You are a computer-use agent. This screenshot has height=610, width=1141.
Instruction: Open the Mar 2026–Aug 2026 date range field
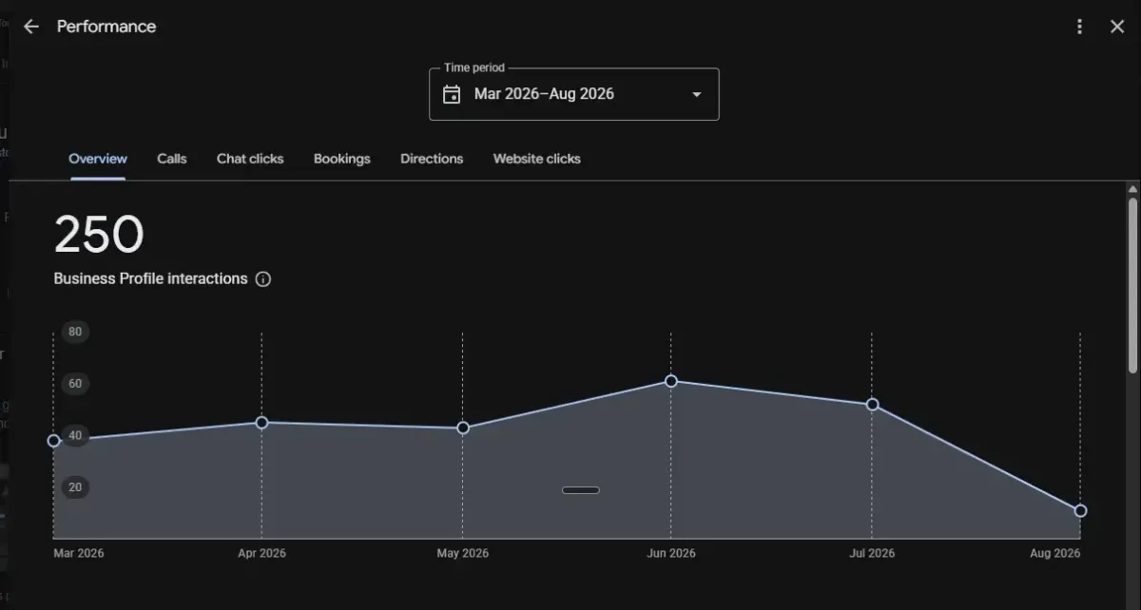pyautogui.click(x=574, y=94)
